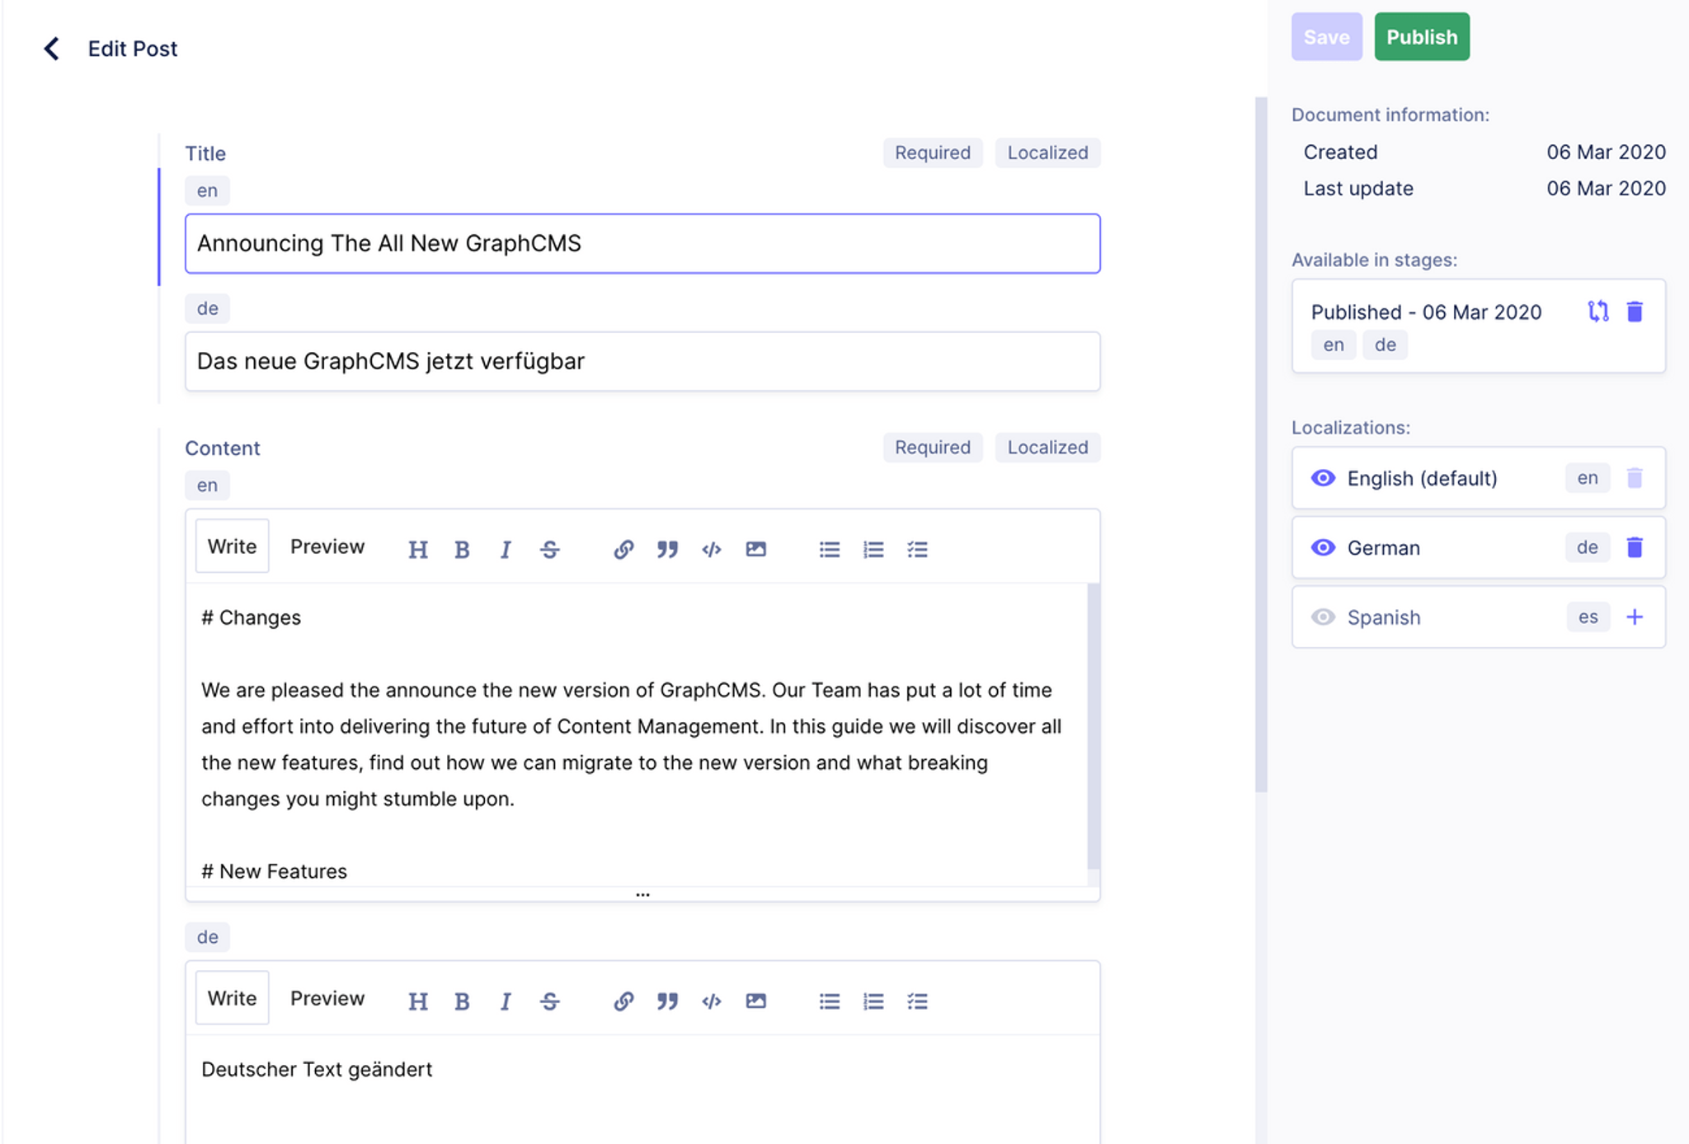Viewport: 1689px width, 1144px height.
Task: Apply strikethrough in the English content editor
Action: tap(549, 549)
